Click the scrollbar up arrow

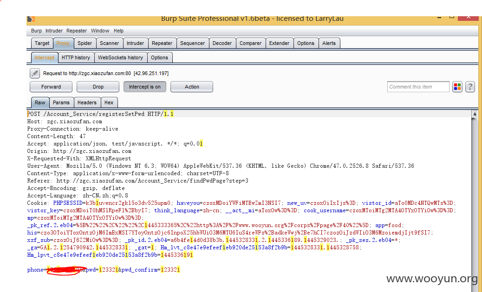click(x=475, y=114)
